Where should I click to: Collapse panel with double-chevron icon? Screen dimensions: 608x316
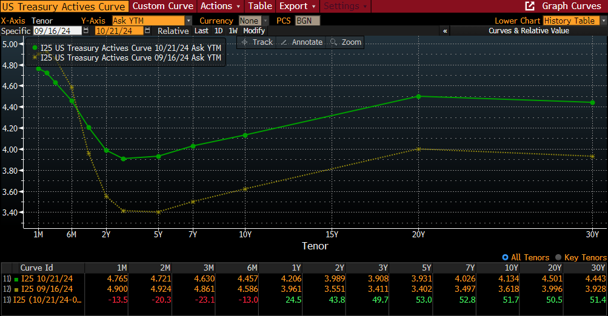[x=446, y=30]
